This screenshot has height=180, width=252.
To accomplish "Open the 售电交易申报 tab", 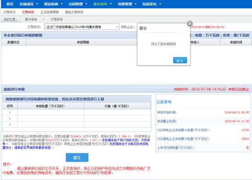I will (x=74, y=12).
